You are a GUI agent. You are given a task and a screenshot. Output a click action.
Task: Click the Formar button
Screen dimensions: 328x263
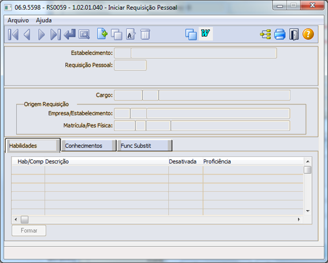click(x=29, y=231)
